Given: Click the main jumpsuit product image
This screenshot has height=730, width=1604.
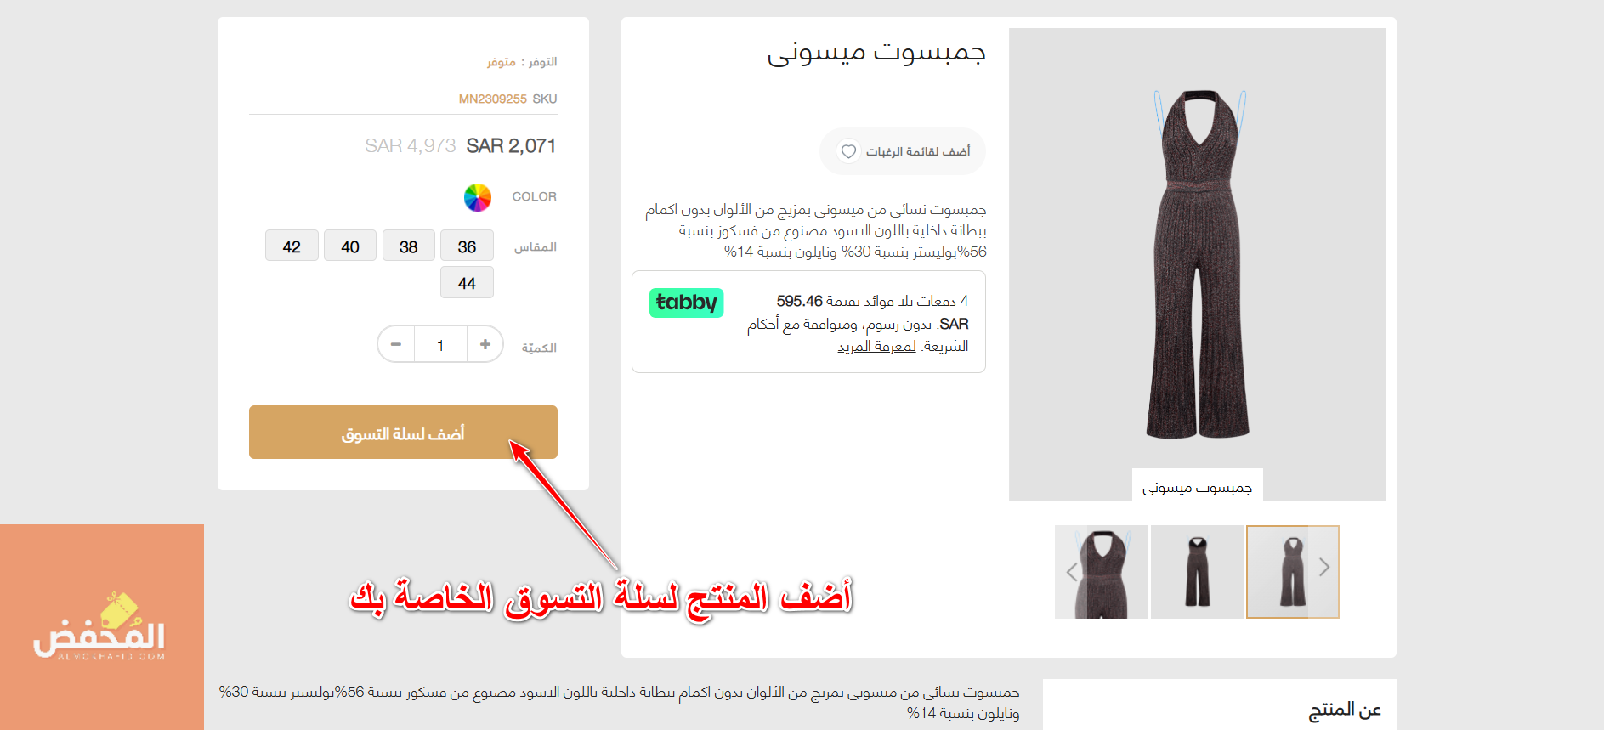Looking at the screenshot, I should pyautogui.click(x=1197, y=264).
